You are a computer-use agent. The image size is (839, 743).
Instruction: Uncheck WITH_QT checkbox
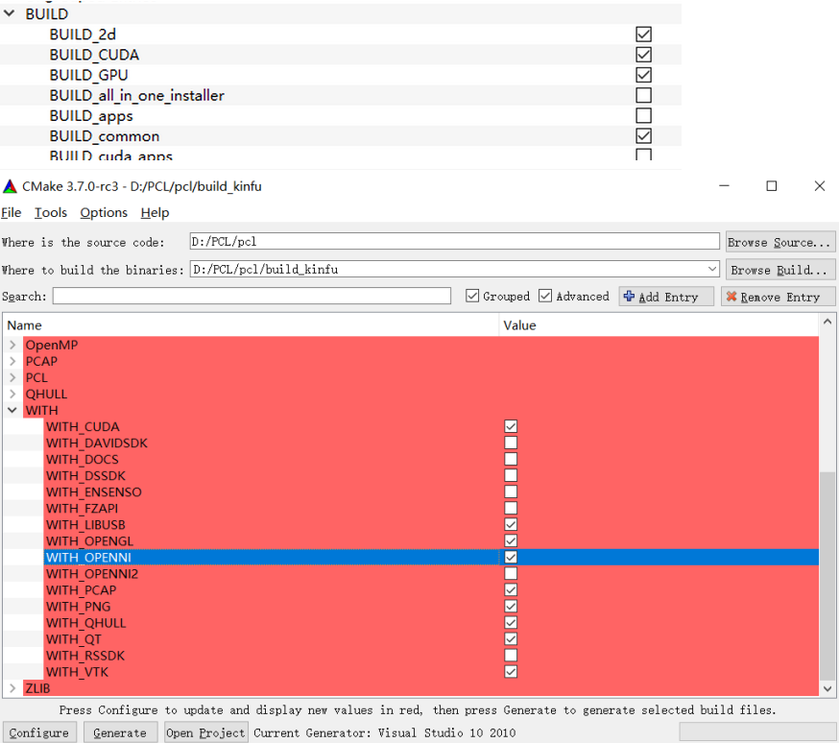[511, 638]
